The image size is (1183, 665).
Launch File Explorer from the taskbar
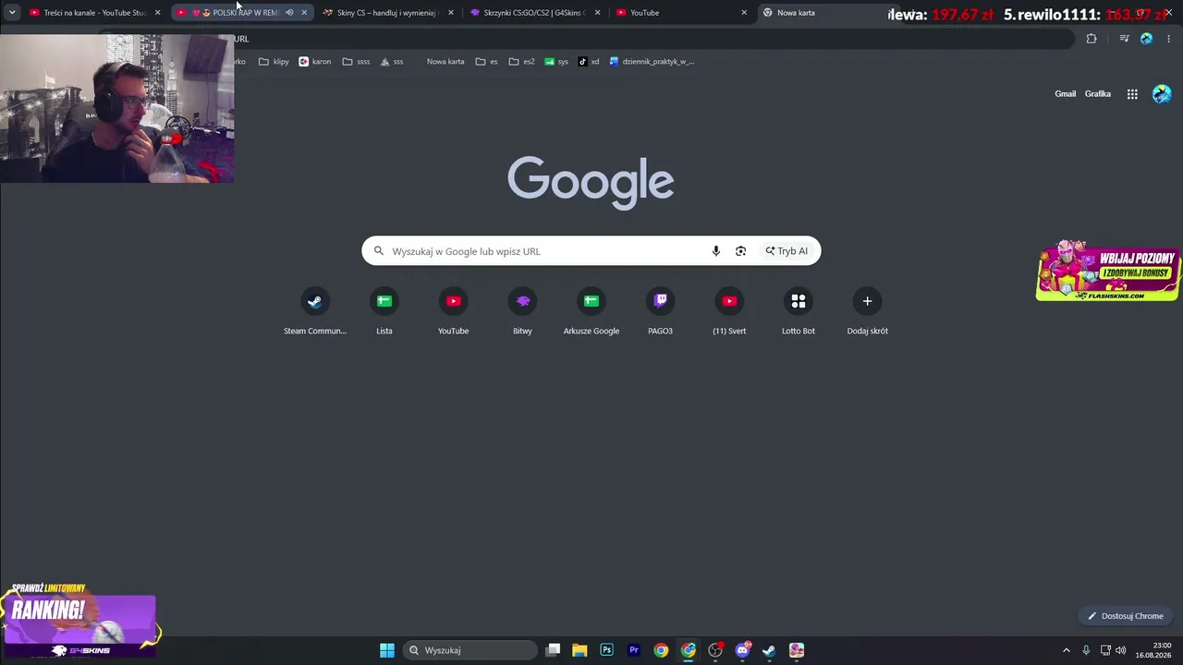(579, 650)
